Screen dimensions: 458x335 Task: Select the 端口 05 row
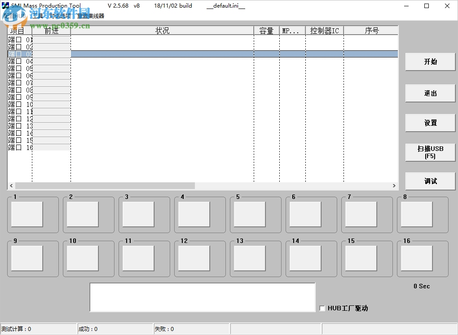click(203, 68)
